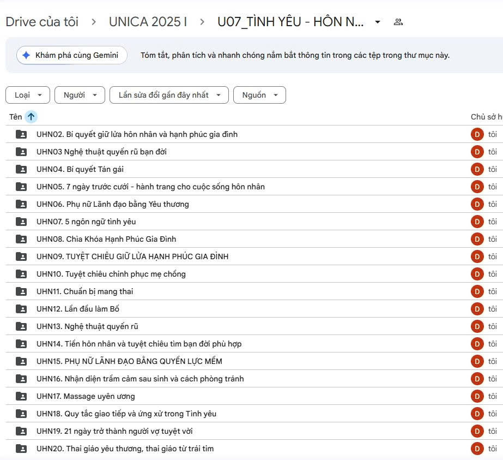Click folder icon of UHN03 Nghệ thuật quyến rũ bạn đời
503x460 pixels.
coord(21,152)
